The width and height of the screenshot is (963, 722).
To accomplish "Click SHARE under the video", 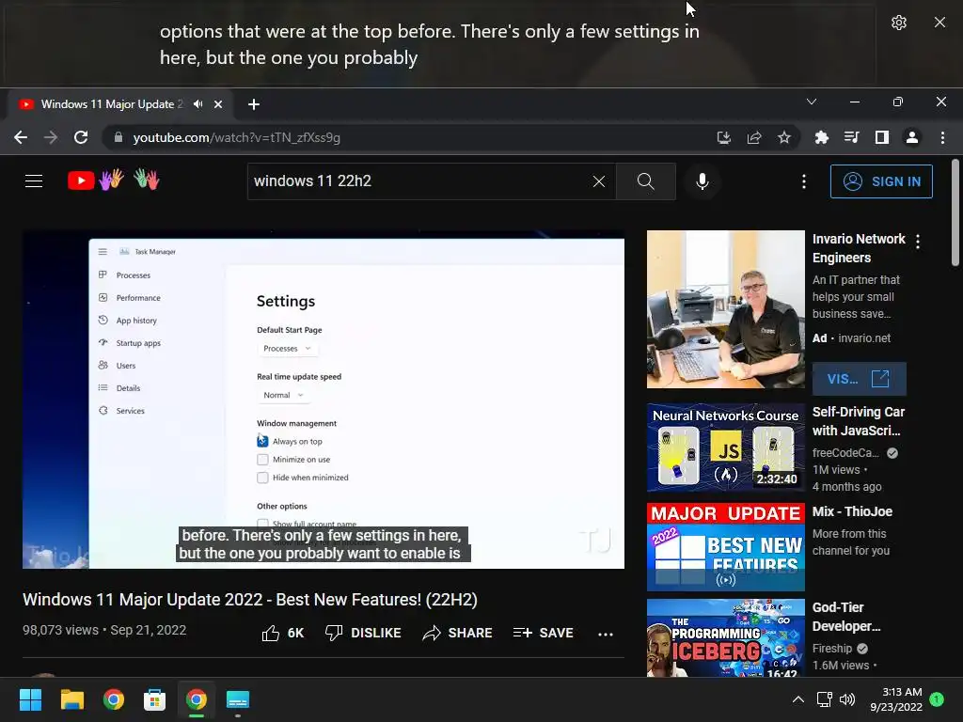I will (x=458, y=633).
